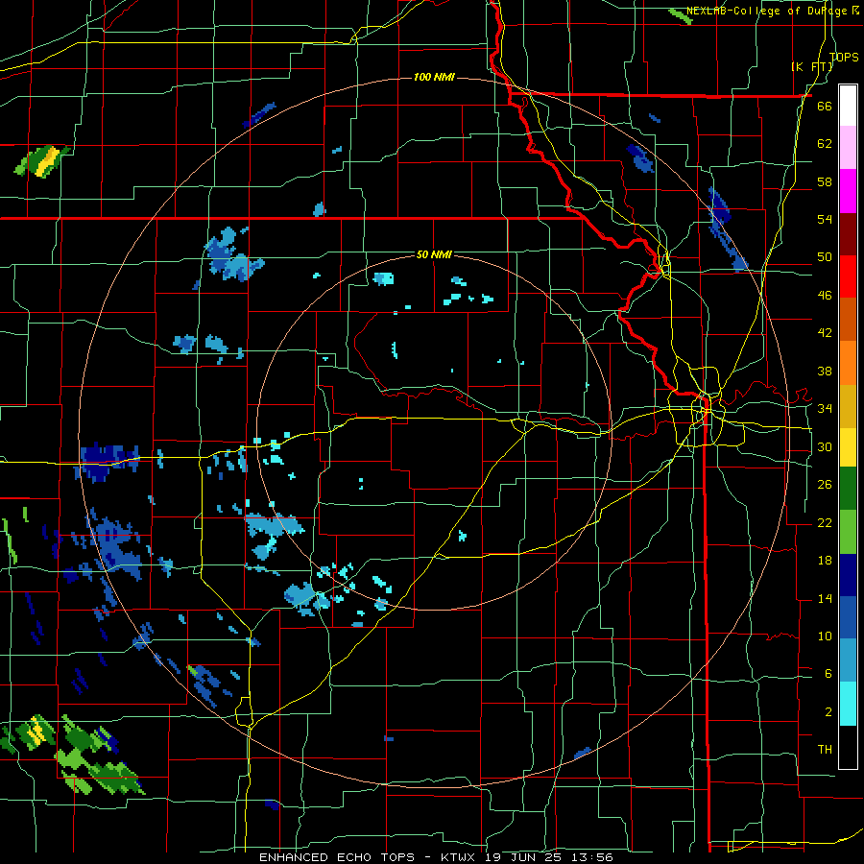Click the legend value 66
Image resolution: width=864 pixels, height=864 pixels.
[825, 106]
